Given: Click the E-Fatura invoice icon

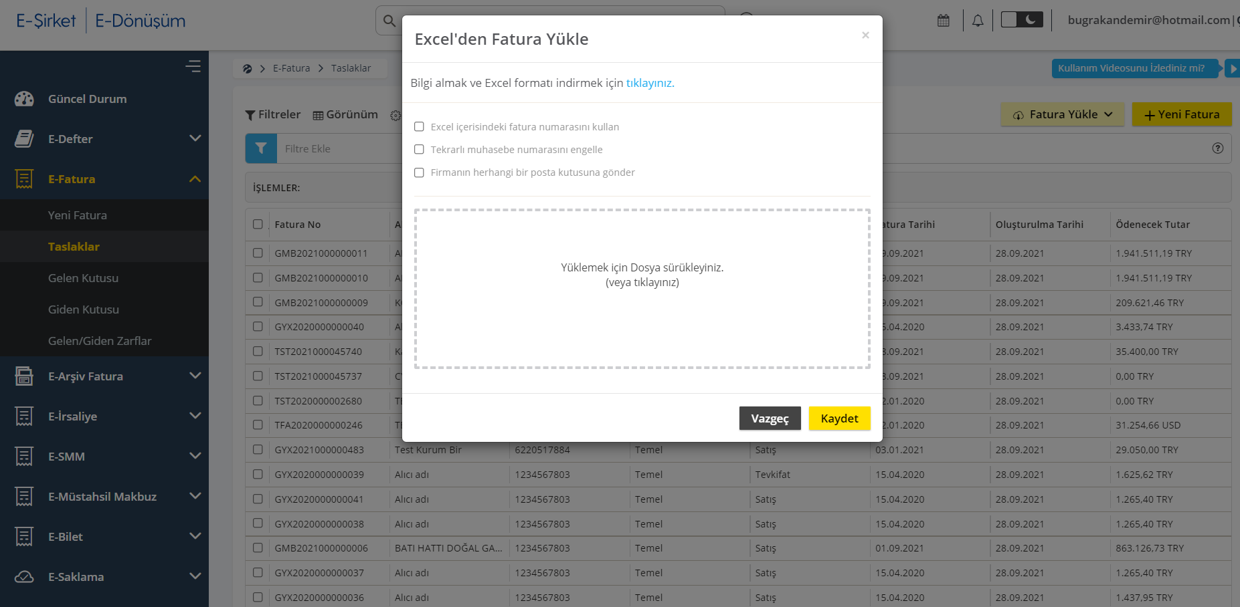Looking at the screenshot, I should click(24, 179).
